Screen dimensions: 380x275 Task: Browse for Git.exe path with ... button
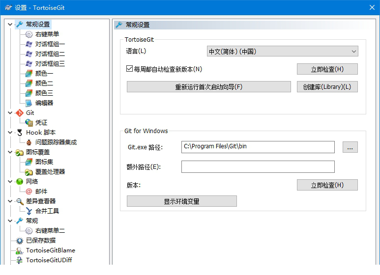click(x=350, y=147)
